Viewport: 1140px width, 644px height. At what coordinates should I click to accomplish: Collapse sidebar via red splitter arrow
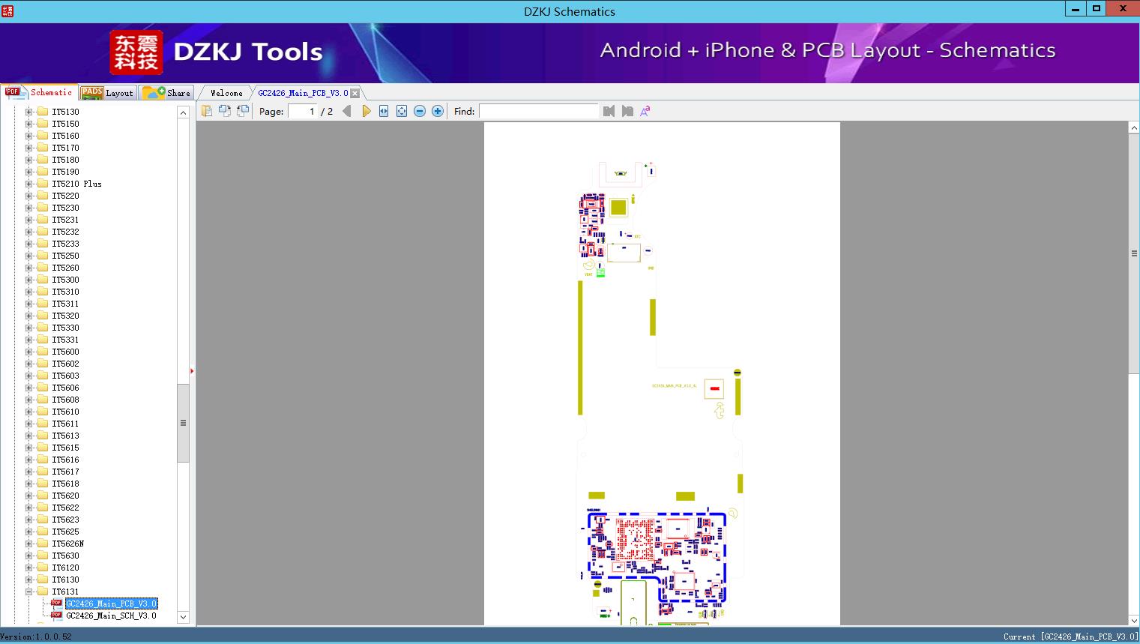pyautogui.click(x=192, y=371)
